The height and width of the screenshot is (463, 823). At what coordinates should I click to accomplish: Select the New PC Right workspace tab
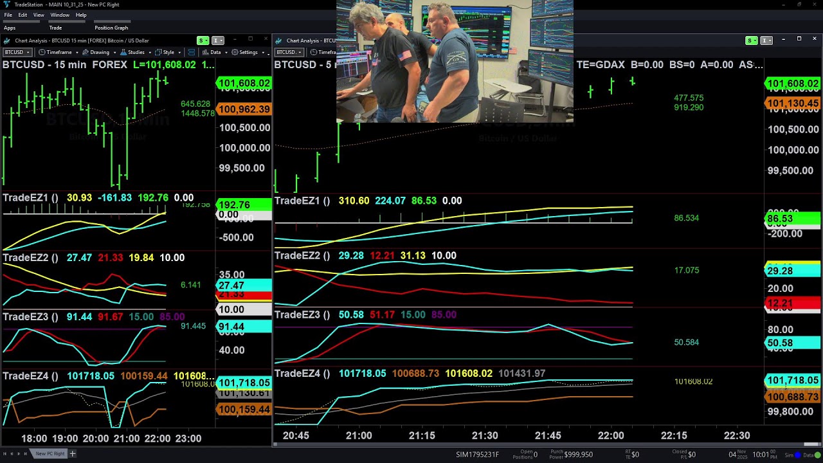(50, 454)
